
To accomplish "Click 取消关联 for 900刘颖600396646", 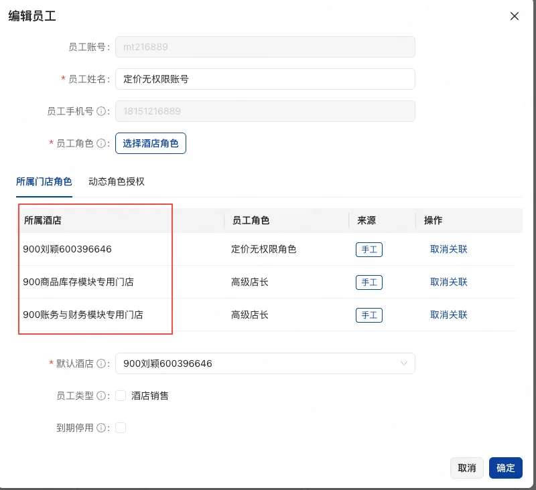I will click(449, 250).
